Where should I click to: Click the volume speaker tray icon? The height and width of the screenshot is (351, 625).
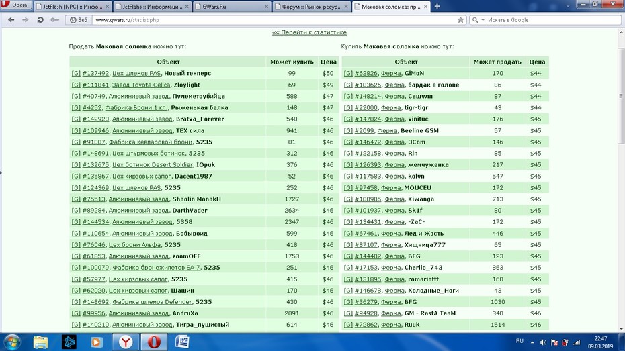coord(543,342)
